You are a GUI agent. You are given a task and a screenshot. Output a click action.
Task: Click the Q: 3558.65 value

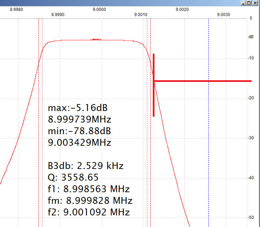tap(73, 177)
